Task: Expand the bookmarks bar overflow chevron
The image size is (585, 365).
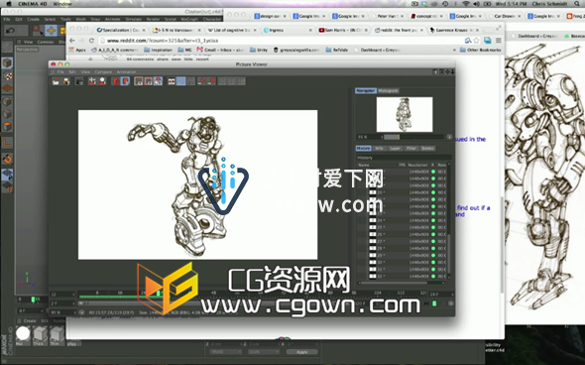Action: (x=454, y=50)
